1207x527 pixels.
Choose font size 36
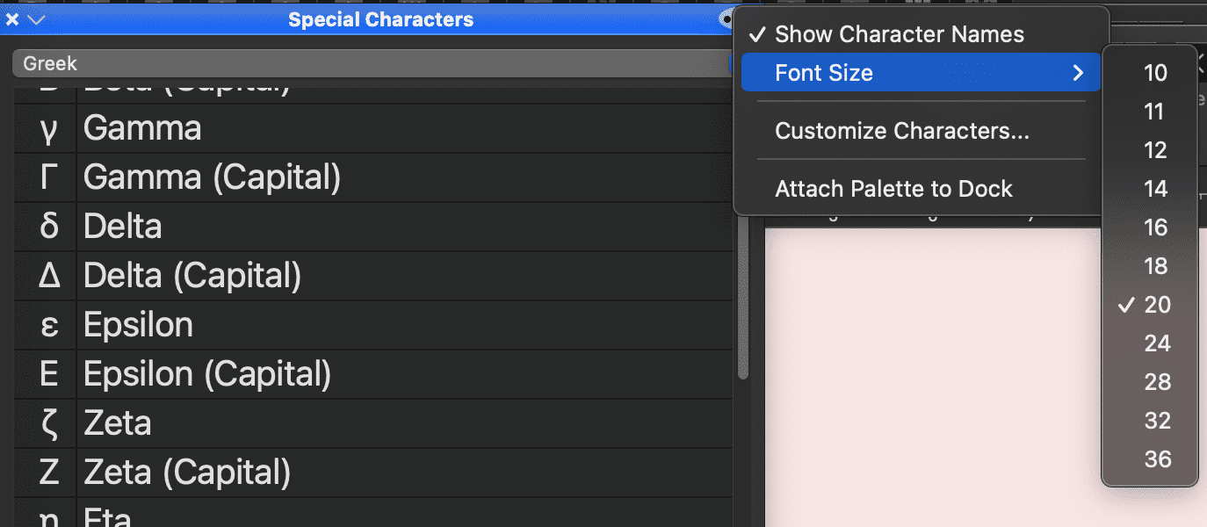click(x=1157, y=459)
